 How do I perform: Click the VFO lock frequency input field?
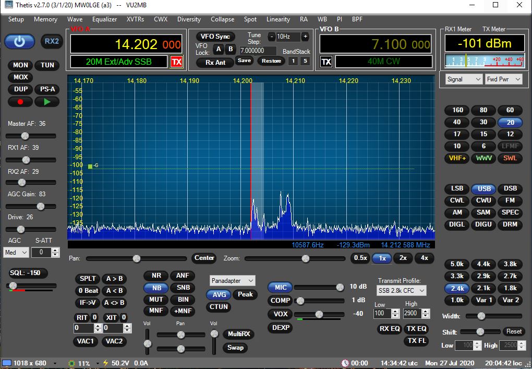[258, 51]
